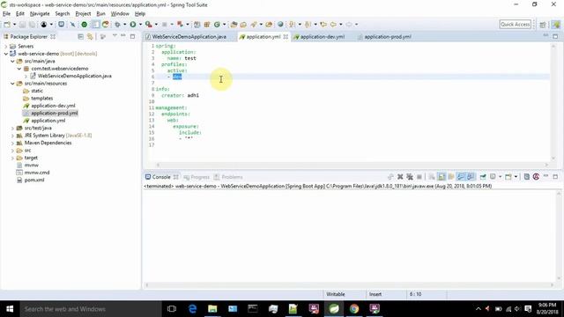Select mvnw.cmd in Package Explorer
The width and height of the screenshot is (564, 317).
[37, 173]
